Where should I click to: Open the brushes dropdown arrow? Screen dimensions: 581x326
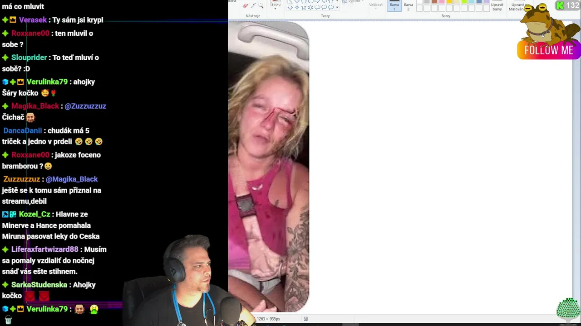point(275,9)
